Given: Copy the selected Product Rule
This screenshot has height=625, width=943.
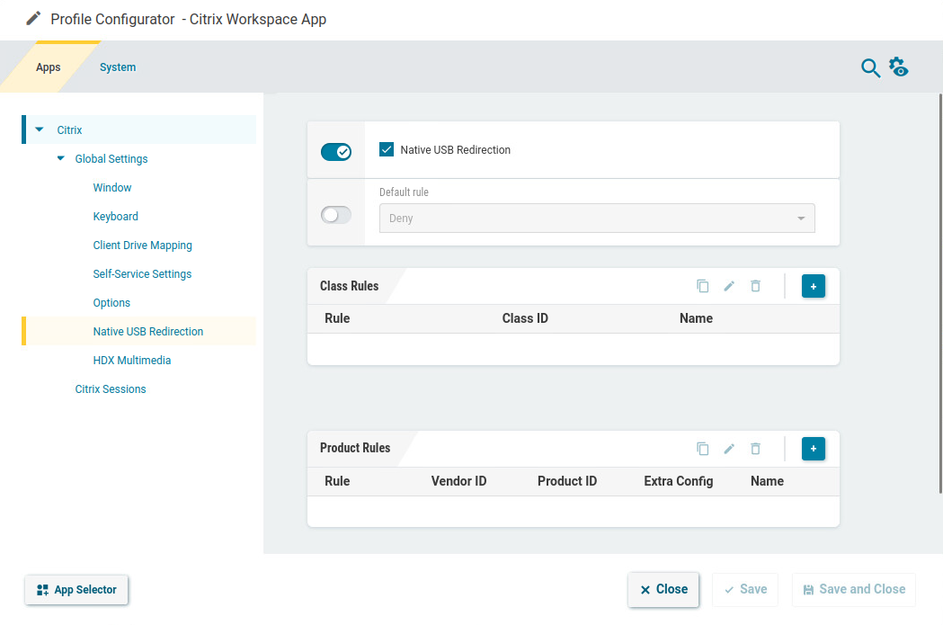Looking at the screenshot, I should [702, 449].
